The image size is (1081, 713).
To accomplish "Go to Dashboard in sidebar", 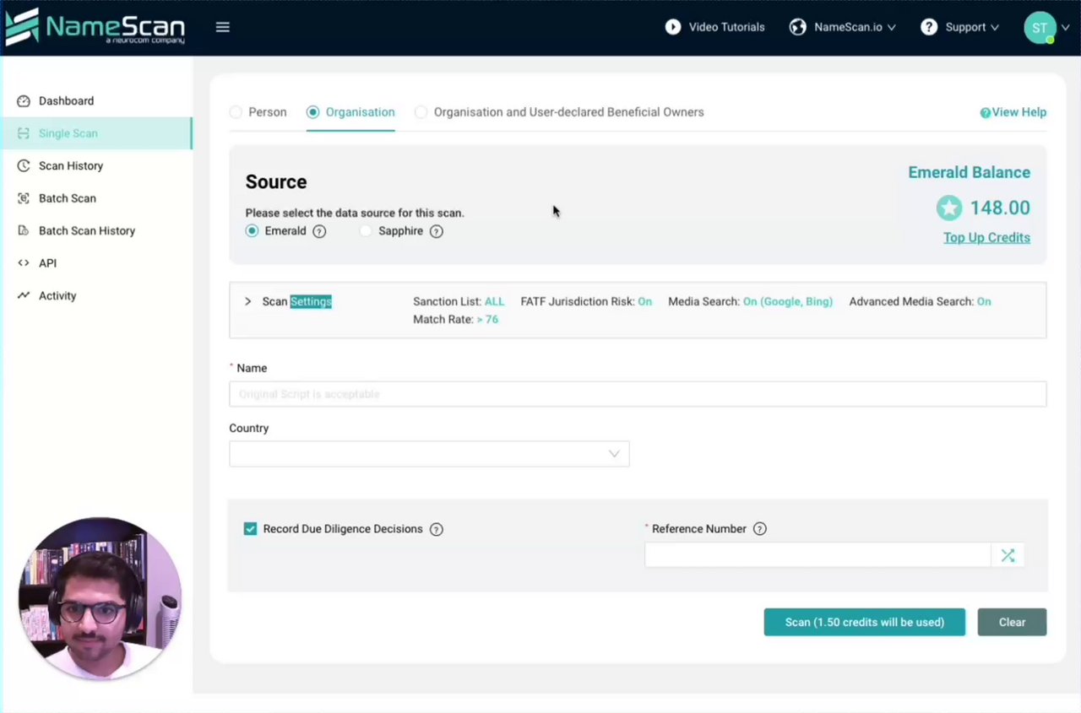I will point(66,101).
